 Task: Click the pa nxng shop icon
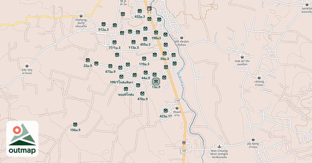(253, 139)
